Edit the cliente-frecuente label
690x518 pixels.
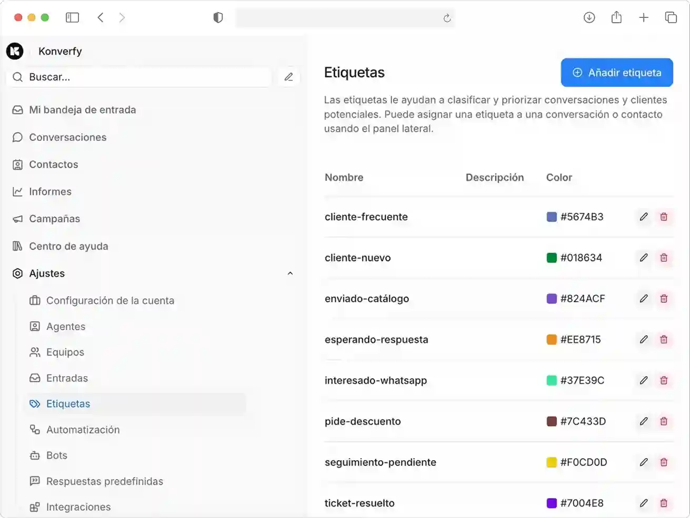tap(644, 216)
